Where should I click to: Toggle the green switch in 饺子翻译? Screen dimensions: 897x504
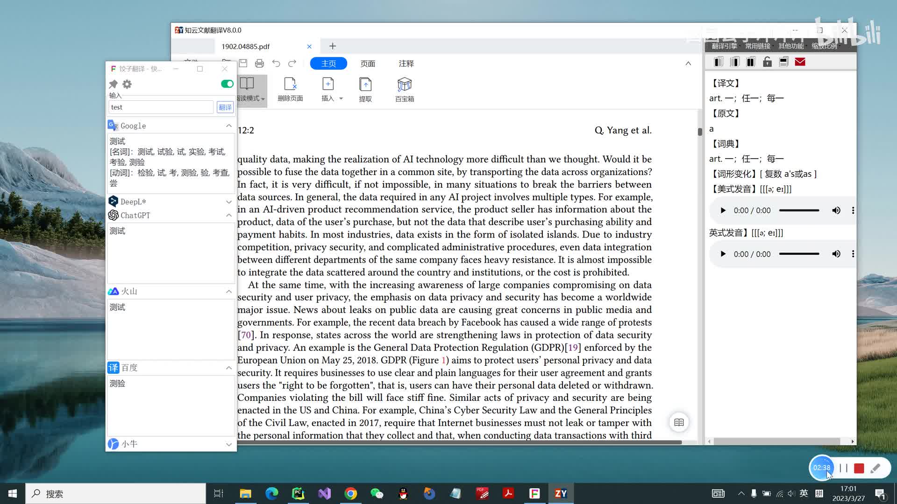pyautogui.click(x=227, y=84)
